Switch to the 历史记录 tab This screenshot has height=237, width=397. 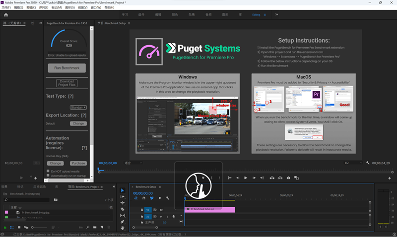coord(40,186)
